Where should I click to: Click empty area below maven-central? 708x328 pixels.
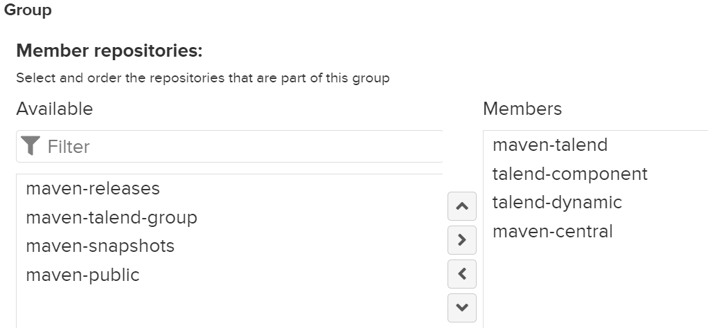pyautogui.click(x=596, y=287)
